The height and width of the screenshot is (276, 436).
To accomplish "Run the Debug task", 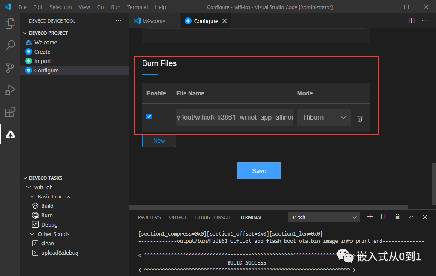I will (x=49, y=224).
